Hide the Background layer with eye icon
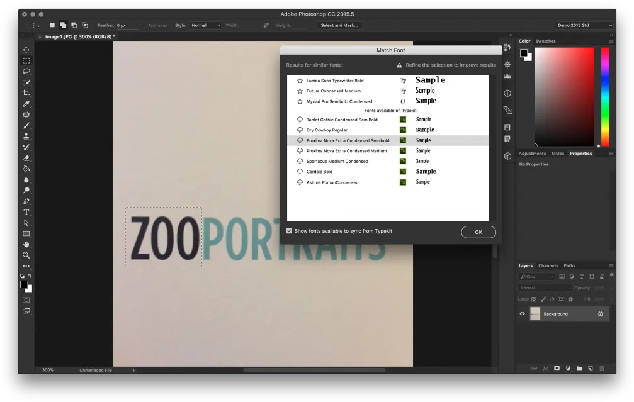The height and width of the screenshot is (402, 634). click(x=522, y=313)
